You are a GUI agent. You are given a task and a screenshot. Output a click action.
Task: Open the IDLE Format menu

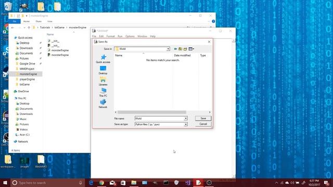[x=111, y=36]
